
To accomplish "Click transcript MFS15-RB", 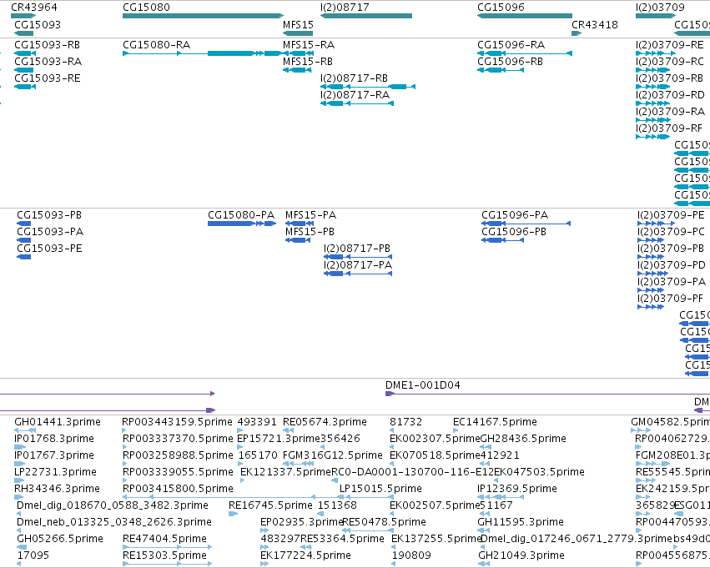I will pyautogui.click(x=298, y=70).
